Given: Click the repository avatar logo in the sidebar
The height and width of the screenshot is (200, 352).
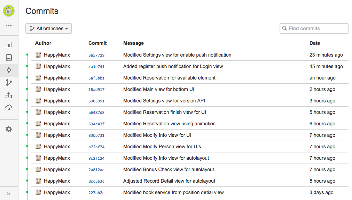Looking at the screenshot, I should pyautogui.click(x=9, y=11).
